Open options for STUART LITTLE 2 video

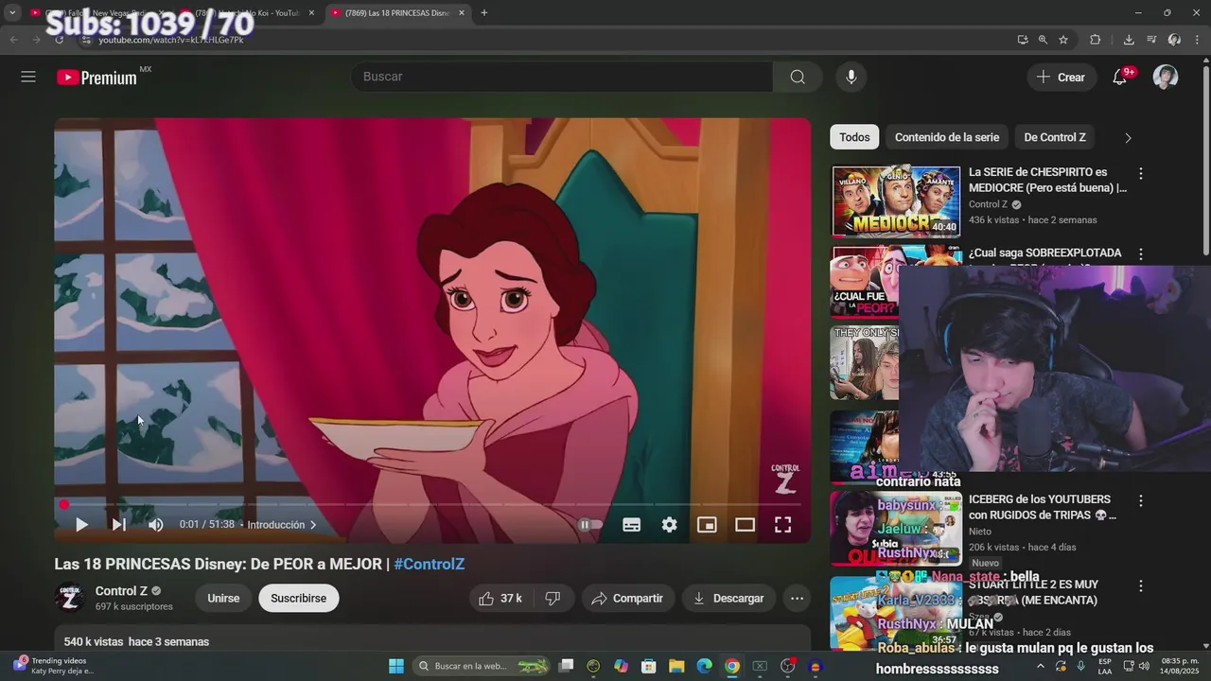[x=1141, y=585]
